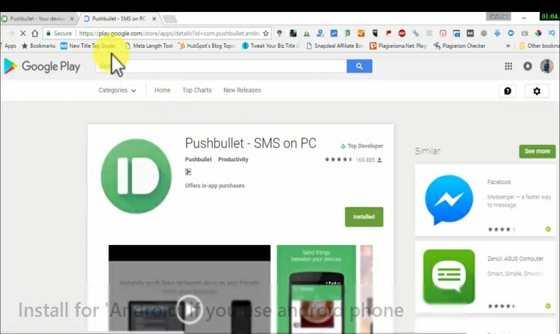Viewport: 560px width, 334px height.
Task: Click the browser forward arrow
Action: 10,33
